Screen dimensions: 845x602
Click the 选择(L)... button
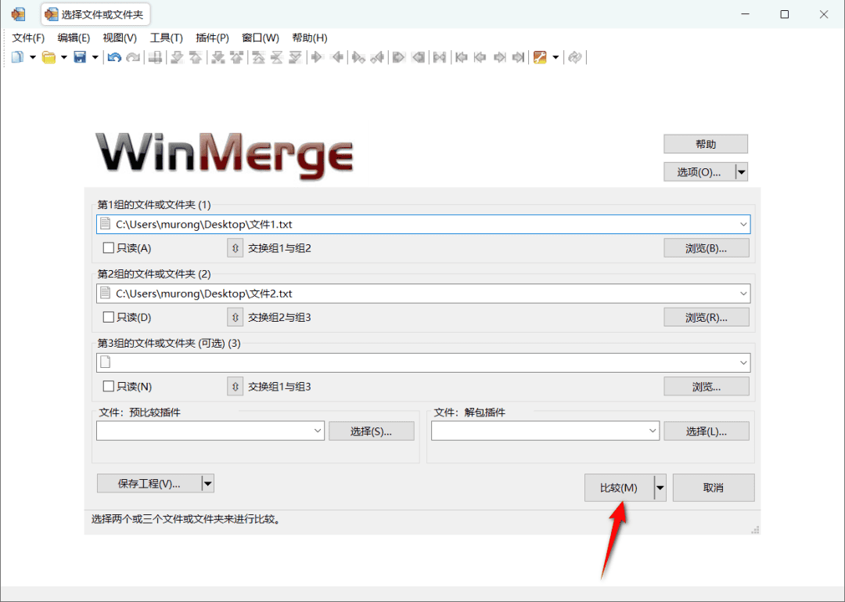(707, 431)
